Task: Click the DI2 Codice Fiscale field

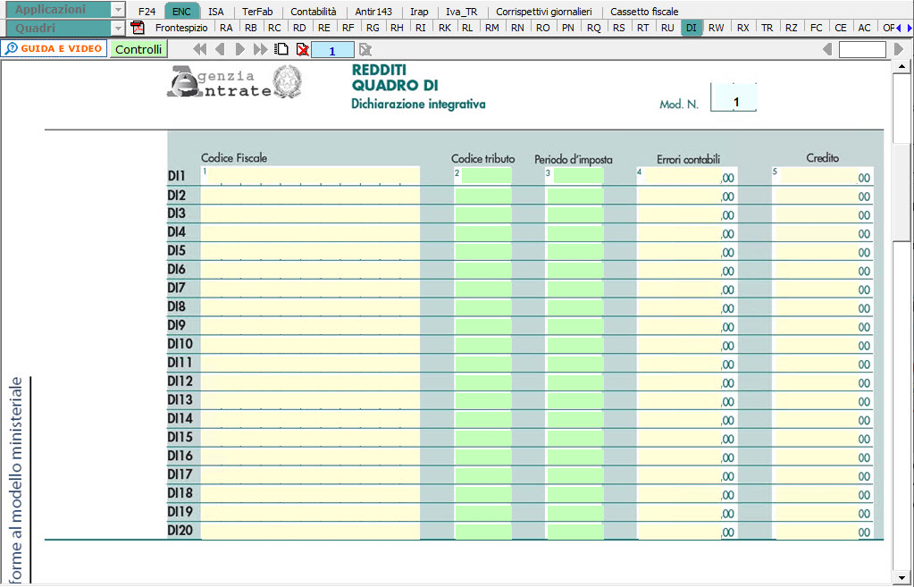Action: (310, 196)
